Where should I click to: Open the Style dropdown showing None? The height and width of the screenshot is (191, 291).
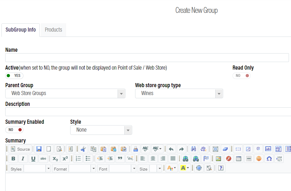point(101,130)
